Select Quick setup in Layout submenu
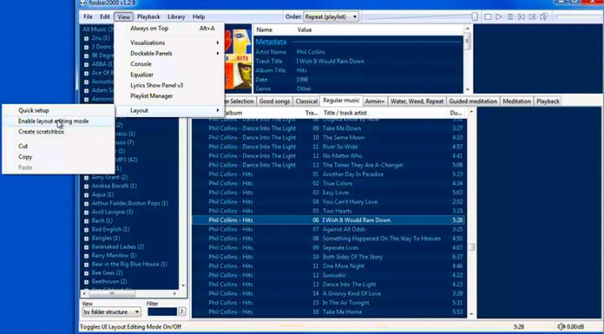This screenshot has width=604, height=334. pyautogui.click(x=58, y=110)
